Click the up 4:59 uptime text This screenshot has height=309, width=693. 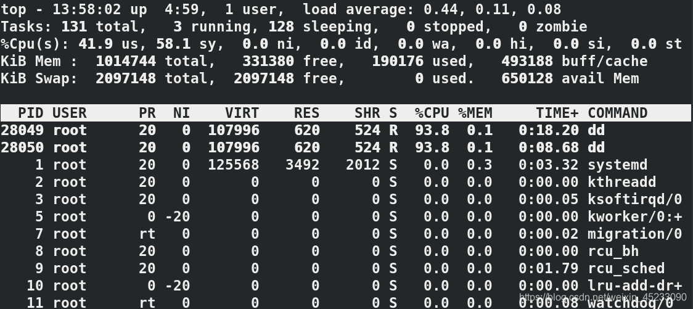[x=160, y=9]
